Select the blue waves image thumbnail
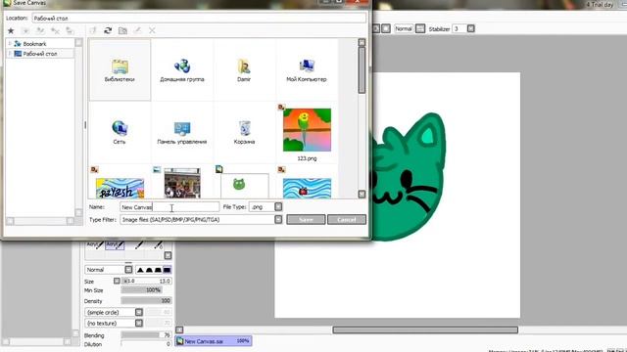627x352 pixels. (x=307, y=188)
